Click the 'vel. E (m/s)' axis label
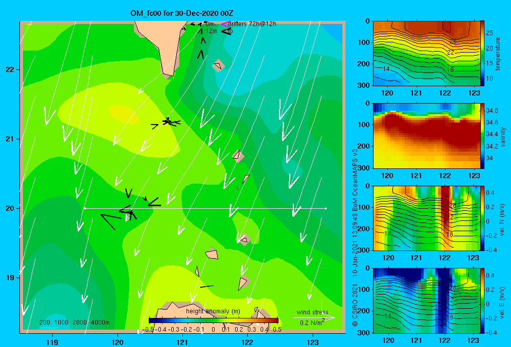This screenshot has width=511, height=347. 502,303
